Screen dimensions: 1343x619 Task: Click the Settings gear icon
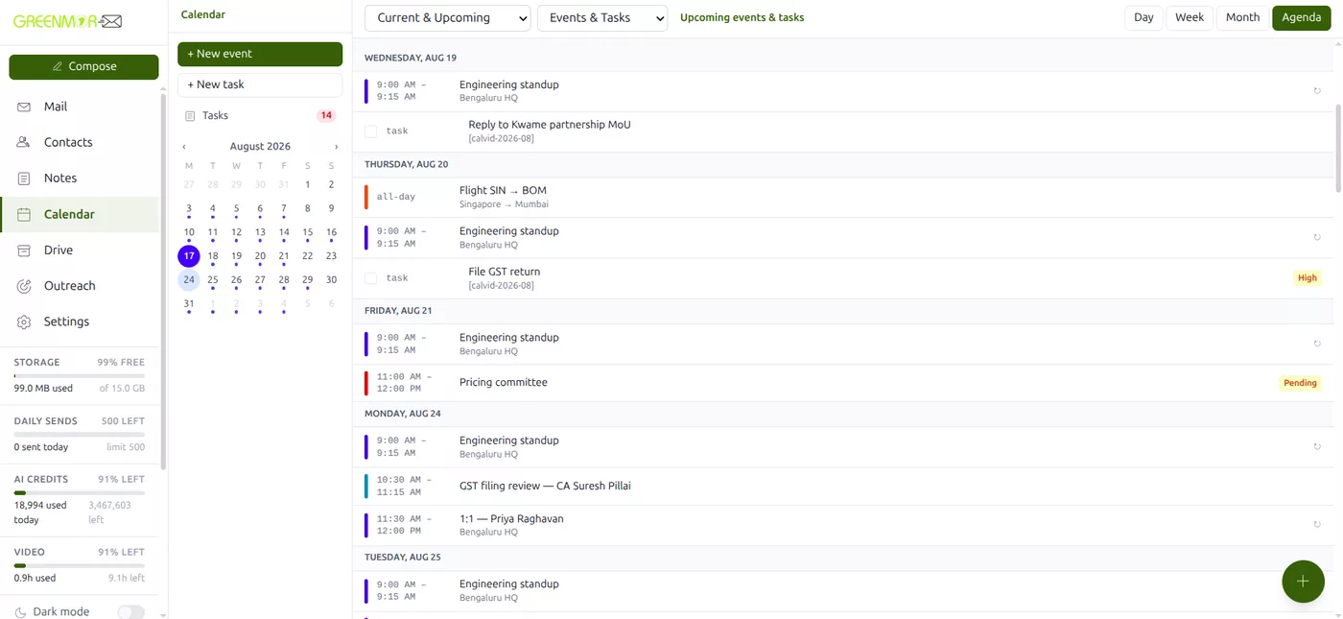24,321
